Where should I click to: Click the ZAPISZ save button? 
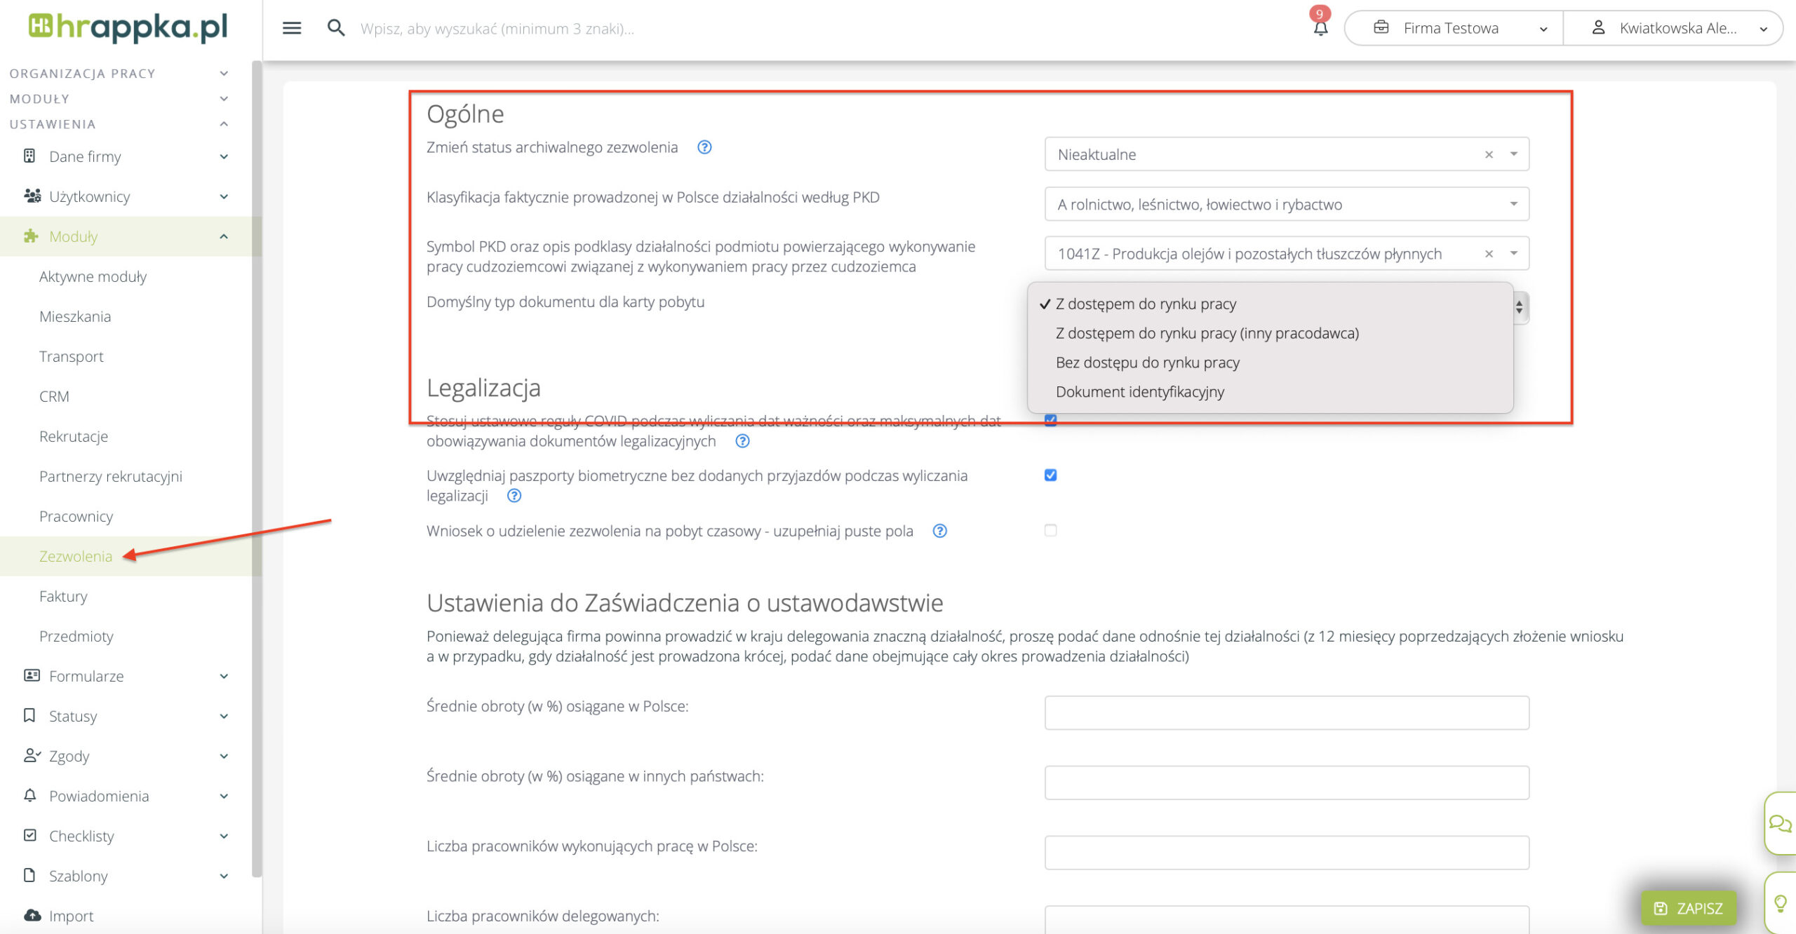click(x=1688, y=908)
